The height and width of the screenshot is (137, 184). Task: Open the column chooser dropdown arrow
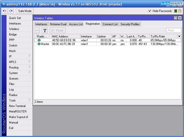pyautogui.click(x=179, y=36)
